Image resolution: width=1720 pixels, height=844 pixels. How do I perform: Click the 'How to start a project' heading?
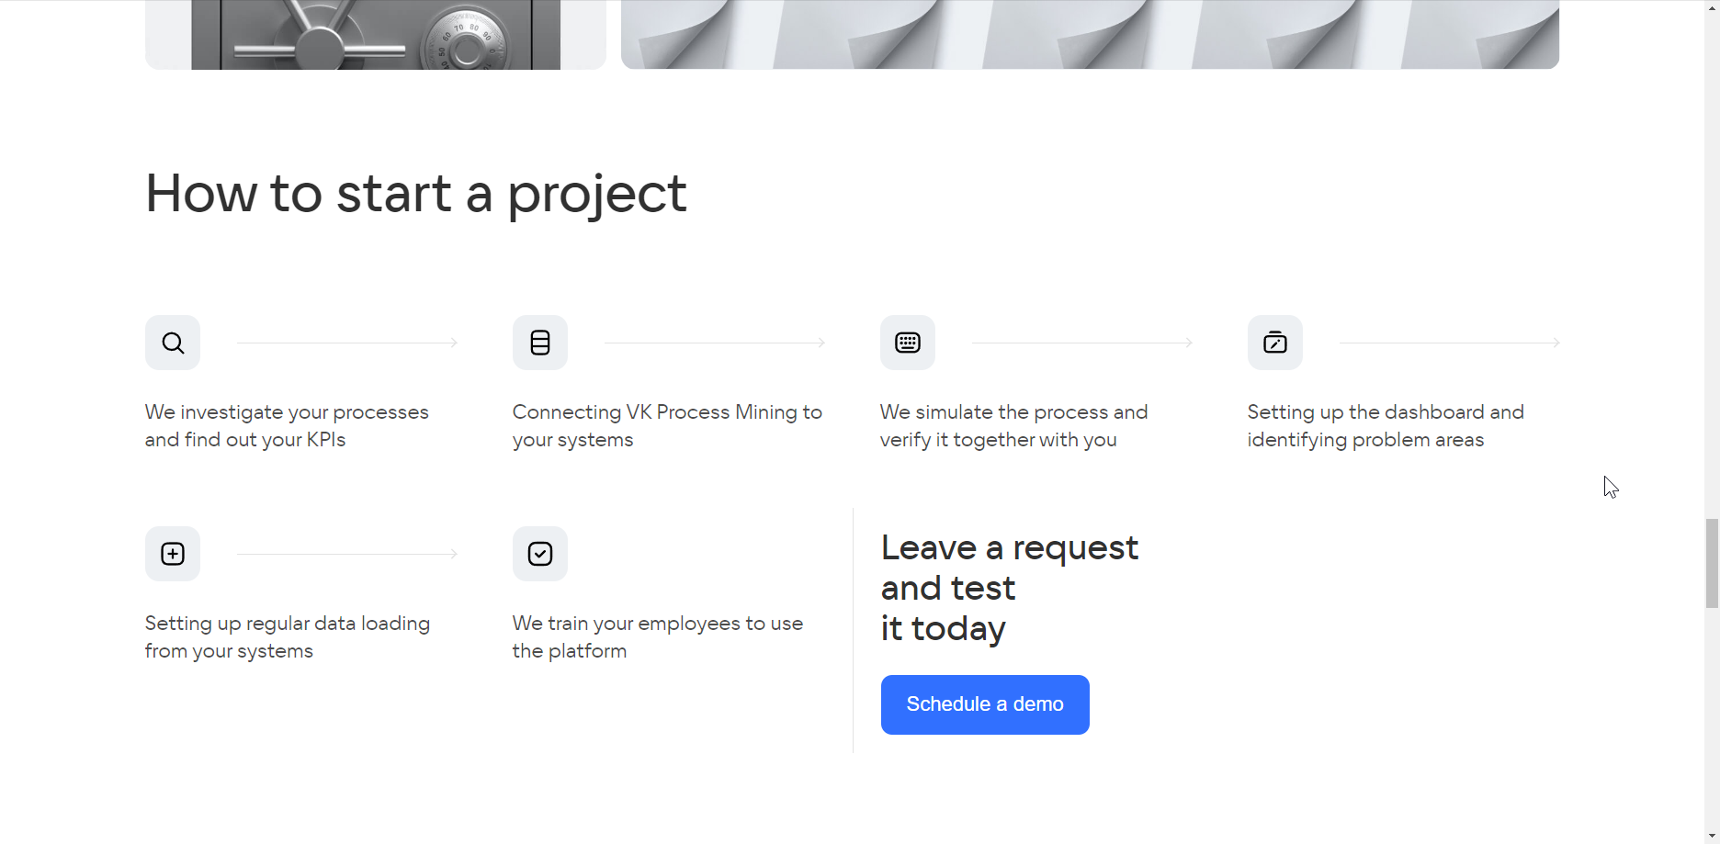pos(416,194)
